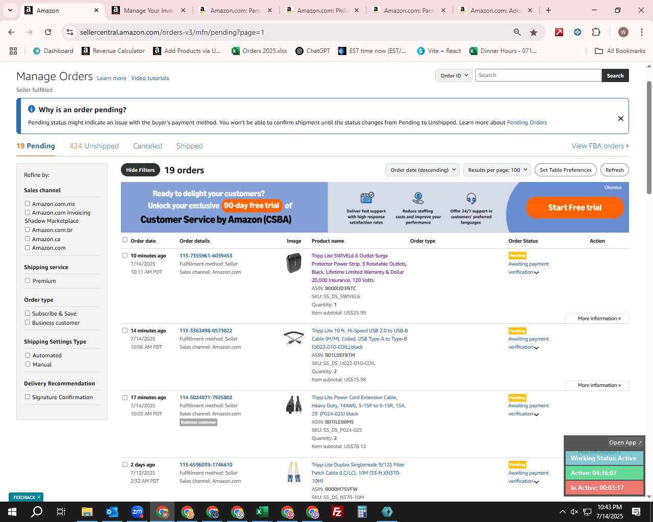Open Windows Search from the taskbar
Image resolution: width=653 pixels, height=522 pixels.
click(x=37, y=512)
